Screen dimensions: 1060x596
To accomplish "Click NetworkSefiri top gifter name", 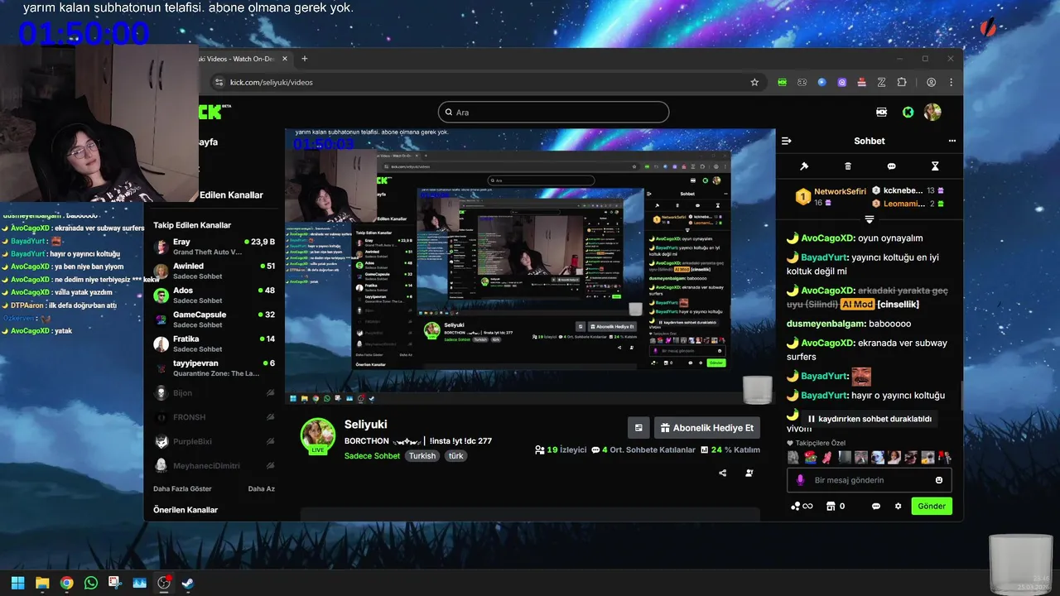I will (x=840, y=191).
